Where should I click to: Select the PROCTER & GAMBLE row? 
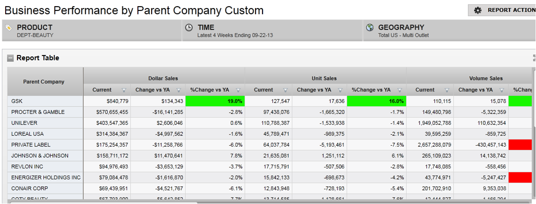[x=38, y=112]
